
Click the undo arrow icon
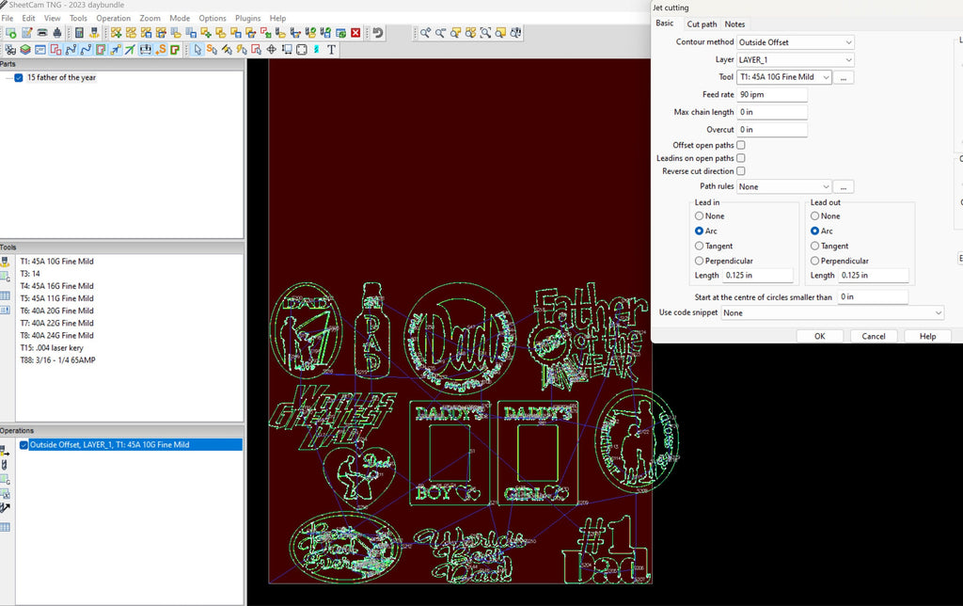point(378,33)
